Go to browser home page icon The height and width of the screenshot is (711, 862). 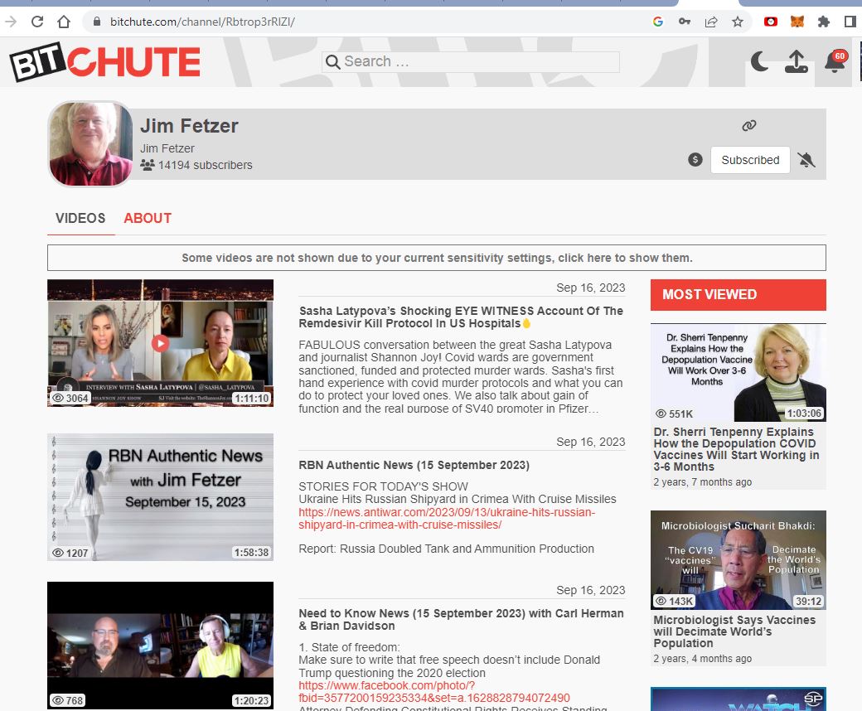click(x=64, y=22)
